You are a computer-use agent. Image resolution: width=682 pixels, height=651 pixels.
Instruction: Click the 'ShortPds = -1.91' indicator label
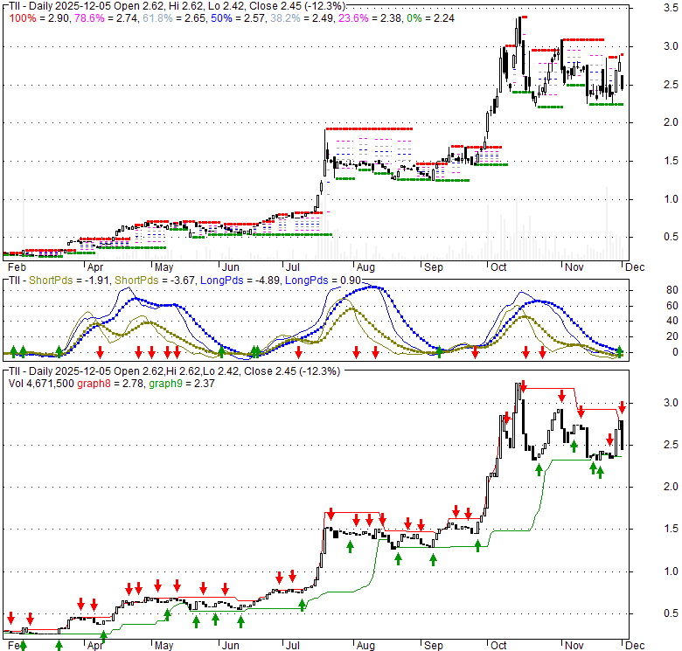click(x=69, y=280)
